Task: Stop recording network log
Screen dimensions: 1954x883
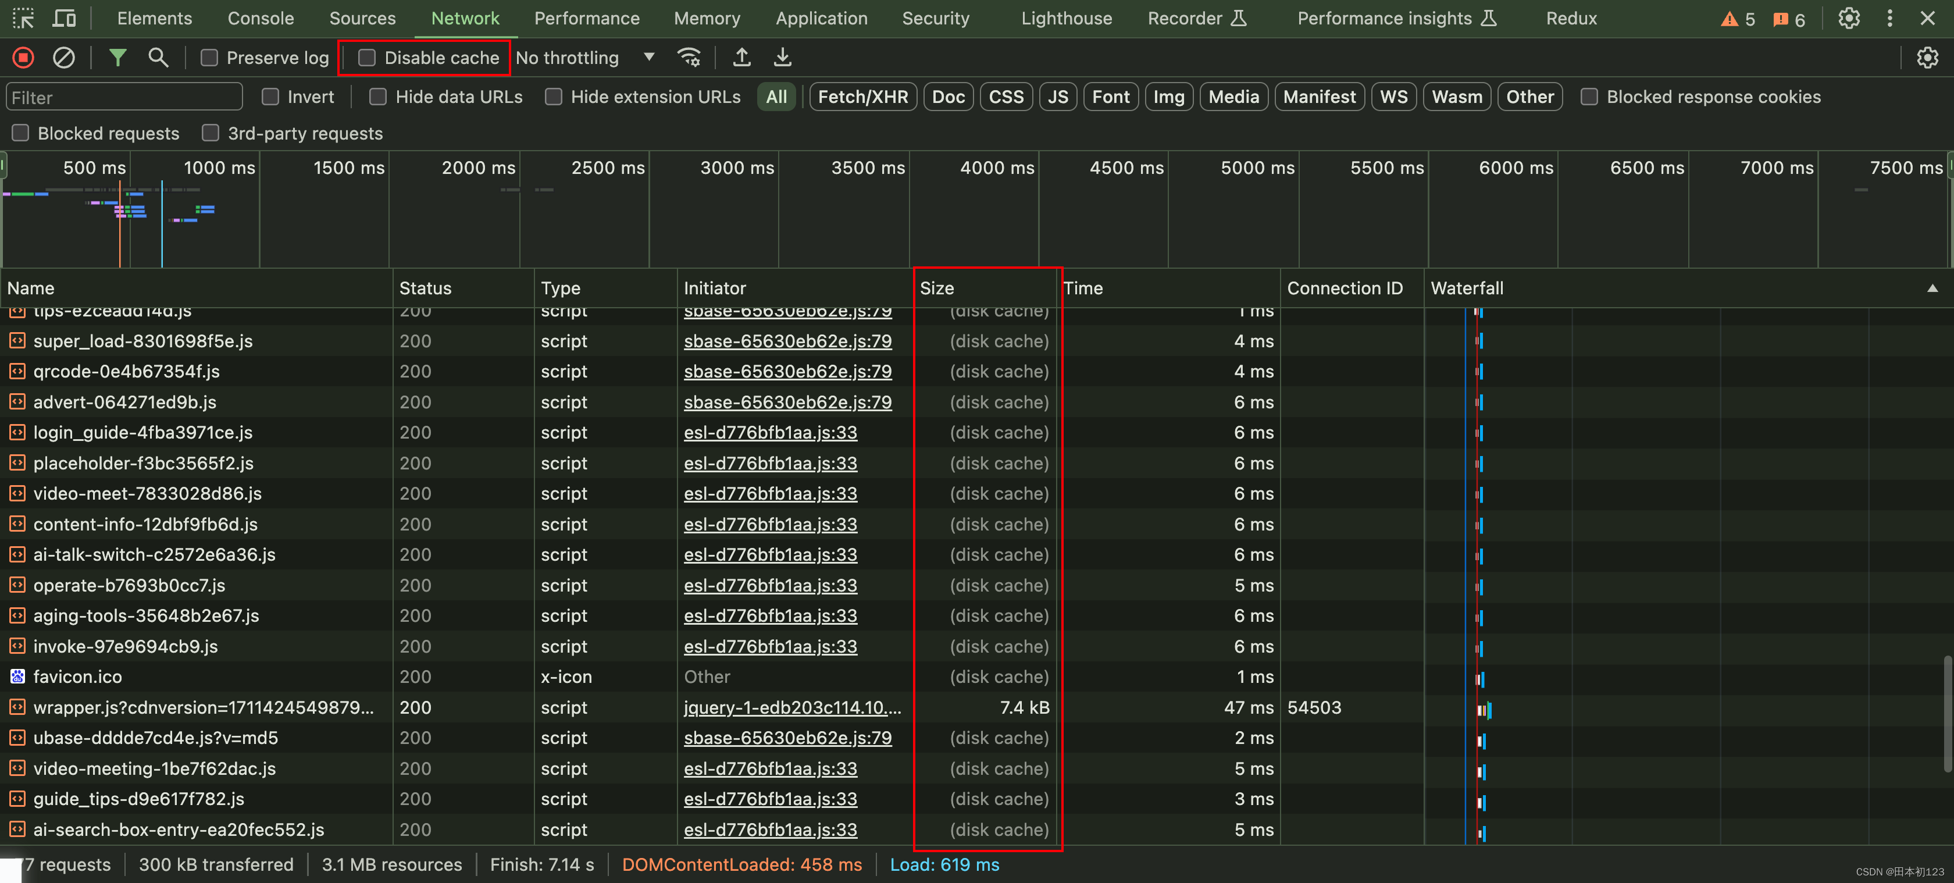Action: [23, 58]
